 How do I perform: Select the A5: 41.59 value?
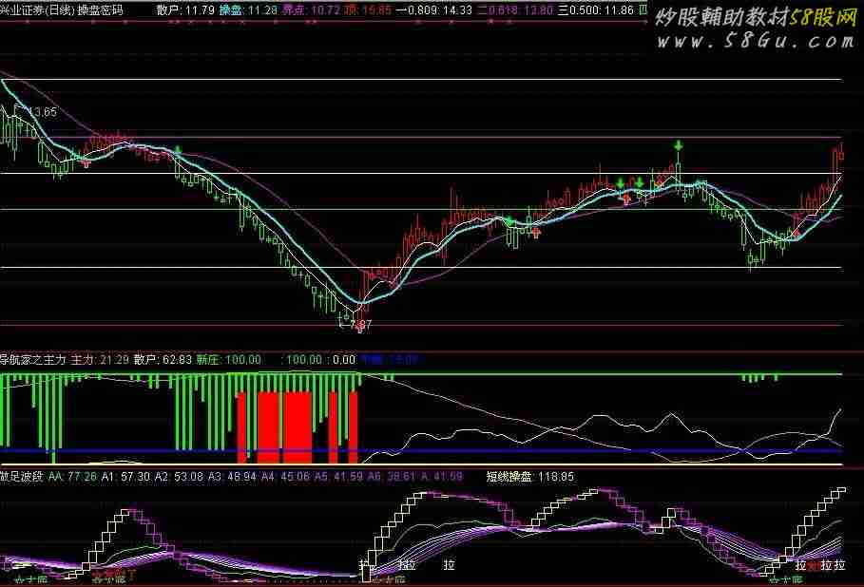pos(339,476)
